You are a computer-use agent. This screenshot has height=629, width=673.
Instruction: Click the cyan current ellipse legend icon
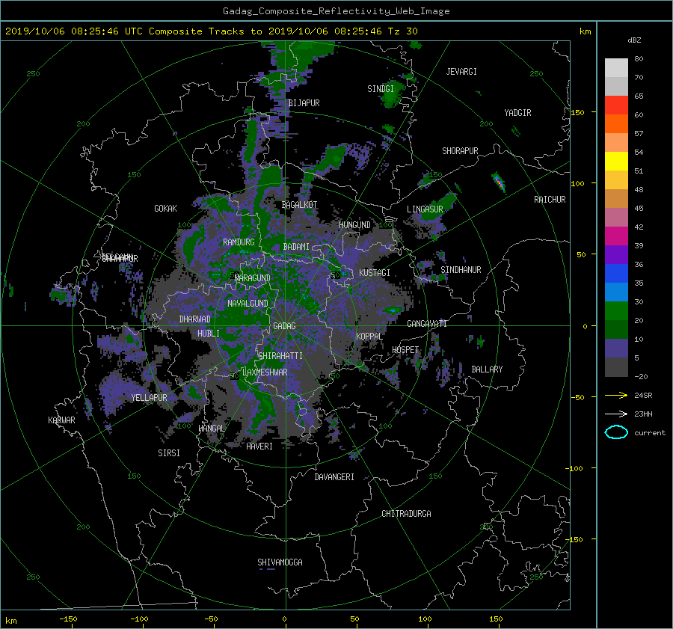(x=616, y=432)
